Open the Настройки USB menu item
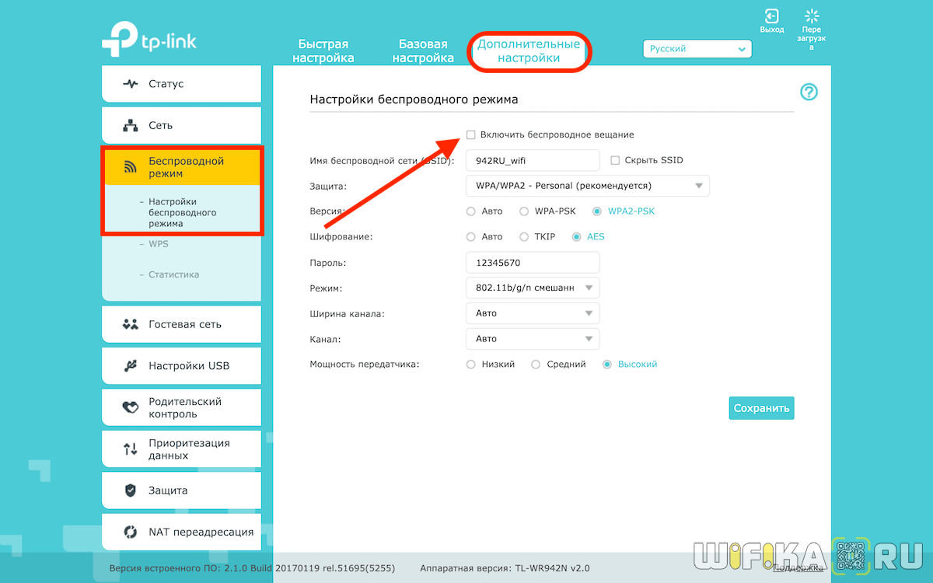This screenshot has width=933, height=583. [181, 365]
